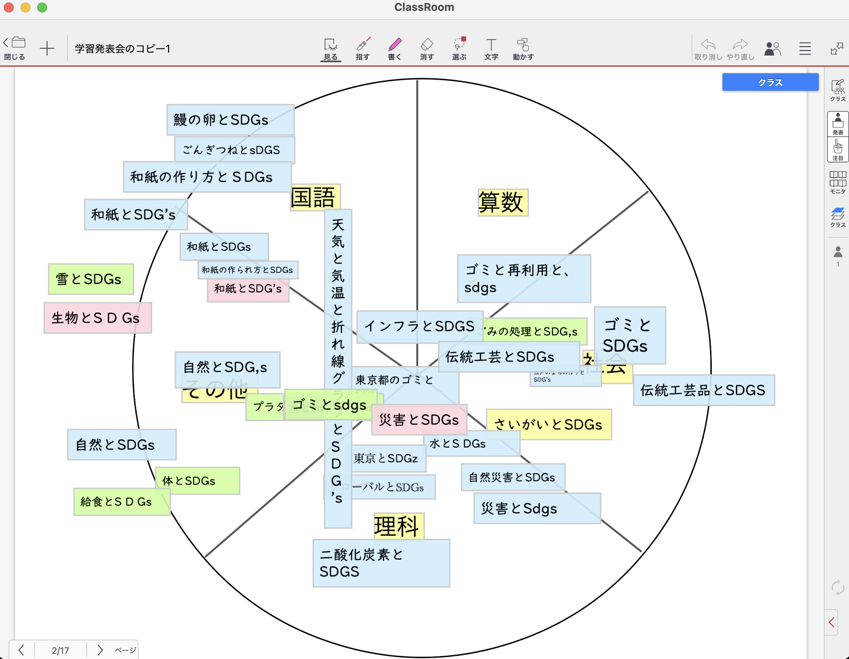Open the hamburger menu
This screenshot has width=849, height=659.
click(805, 49)
